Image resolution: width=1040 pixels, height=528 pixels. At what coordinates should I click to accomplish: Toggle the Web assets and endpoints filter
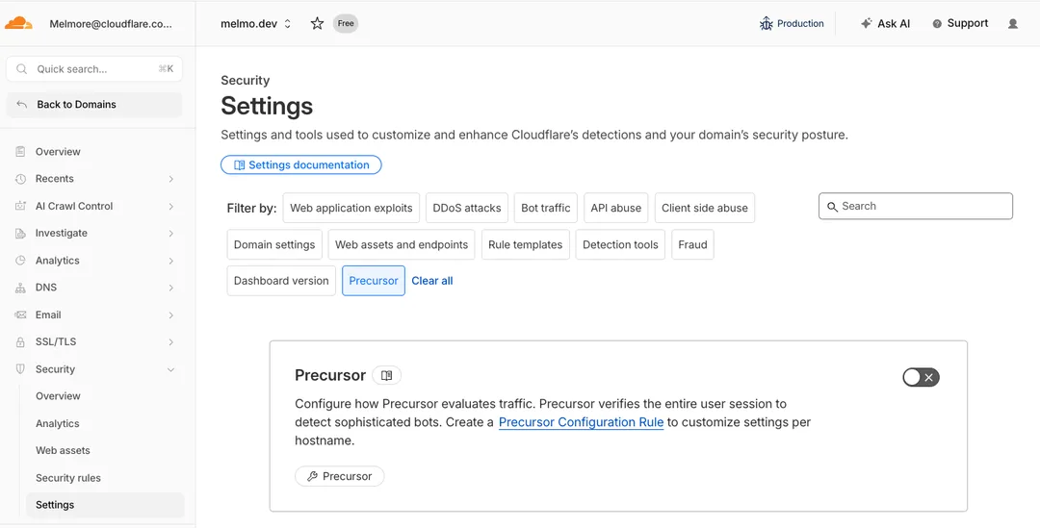[x=402, y=244]
